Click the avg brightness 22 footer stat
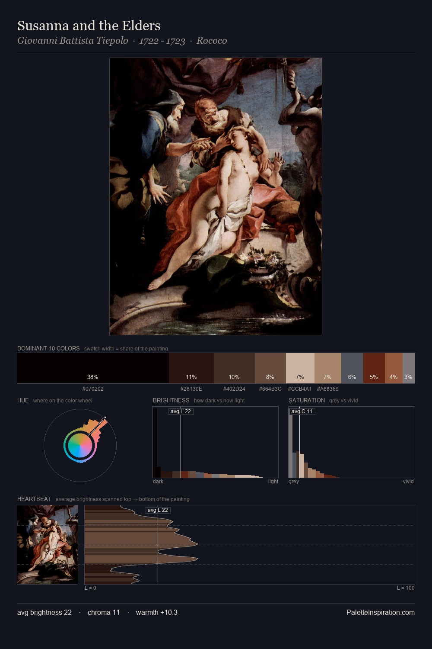 (x=44, y=612)
